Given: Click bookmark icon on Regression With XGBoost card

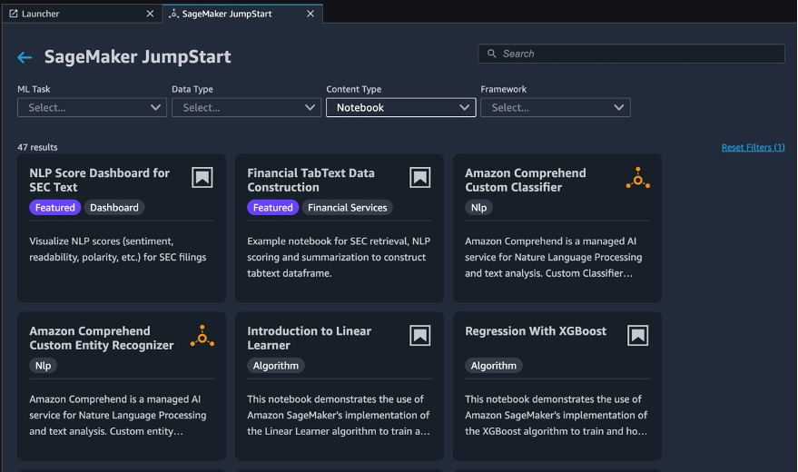Looking at the screenshot, I should click(637, 336).
